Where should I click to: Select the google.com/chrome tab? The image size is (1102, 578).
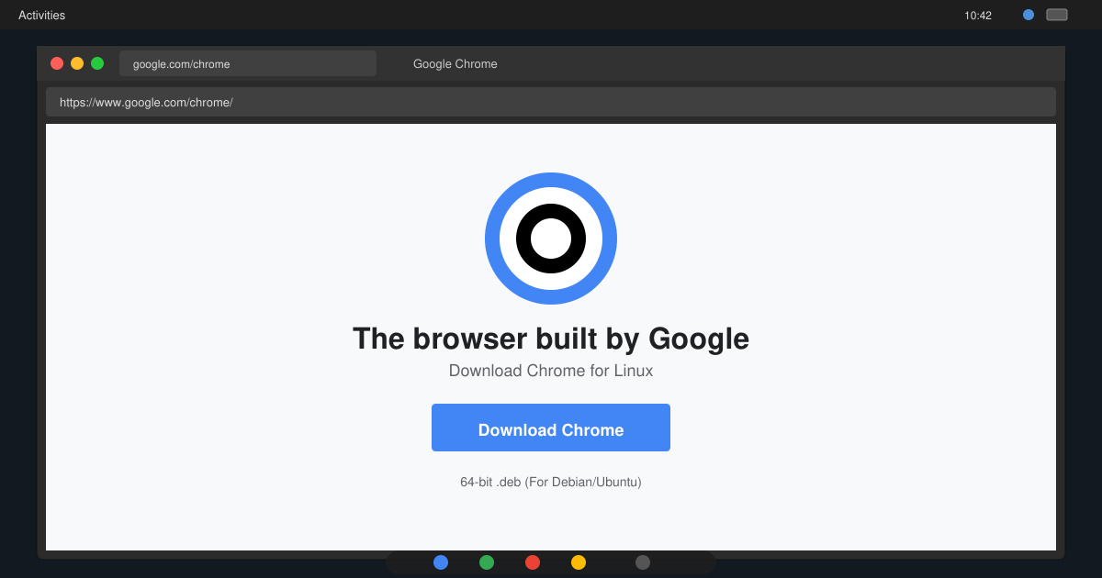click(248, 63)
